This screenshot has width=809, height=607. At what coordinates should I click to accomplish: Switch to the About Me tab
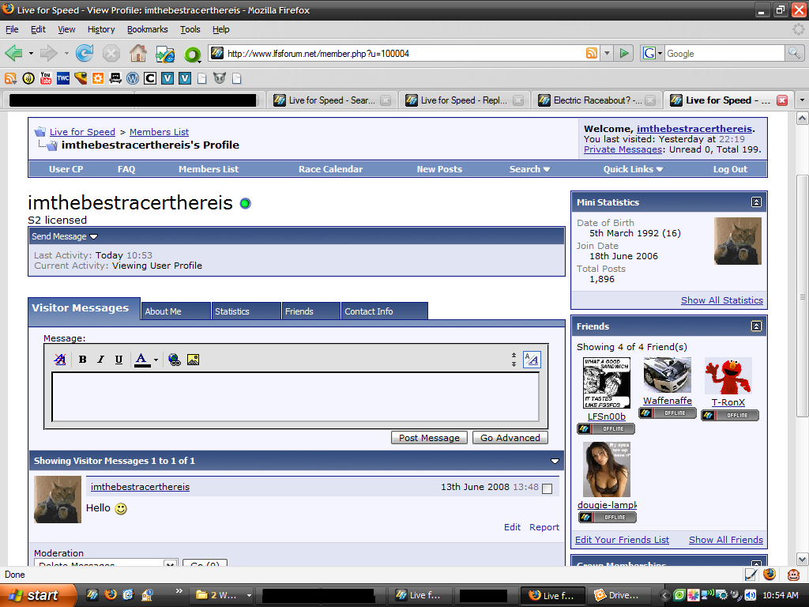coord(175,311)
